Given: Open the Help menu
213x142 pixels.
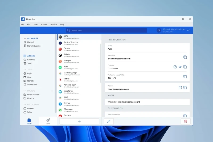Looking at the screenshot, I should tap(62, 24).
